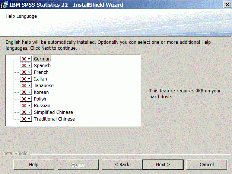Close the InstallShield Wizard window
This screenshot has height=174, width=232.
pos(227,5)
